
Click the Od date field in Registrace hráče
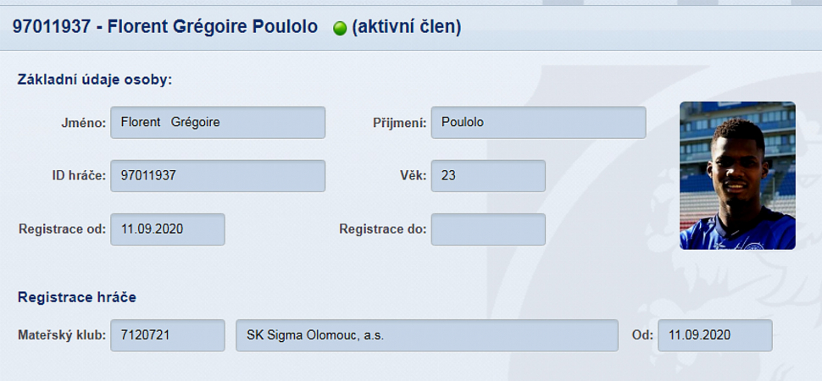point(714,335)
